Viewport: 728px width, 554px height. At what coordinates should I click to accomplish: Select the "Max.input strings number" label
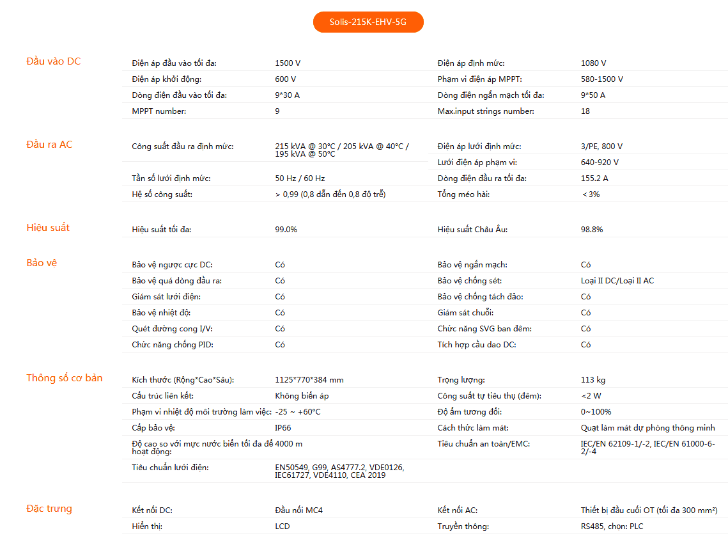coord(486,111)
